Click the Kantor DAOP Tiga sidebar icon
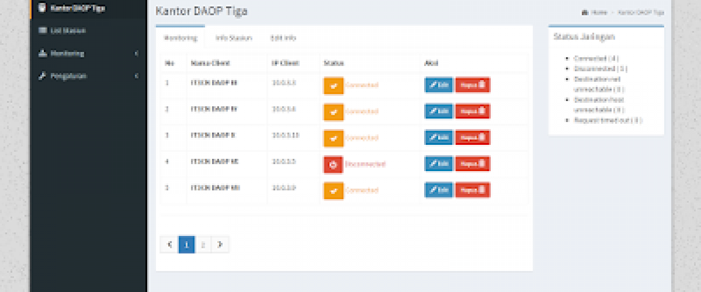The width and height of the screenshot is (701, 292). (x=42, y=8)
